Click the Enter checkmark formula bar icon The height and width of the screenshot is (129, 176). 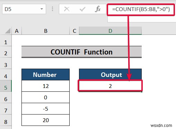pos(82,9)
